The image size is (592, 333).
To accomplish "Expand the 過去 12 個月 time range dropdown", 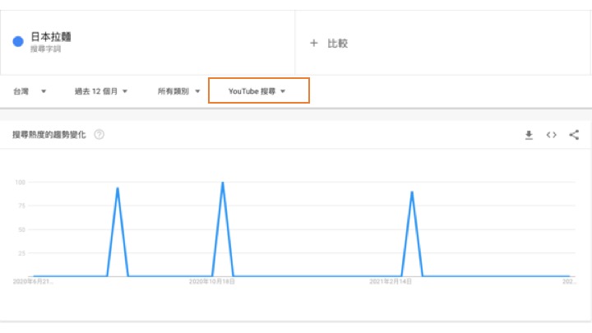I will coord(101,91).
